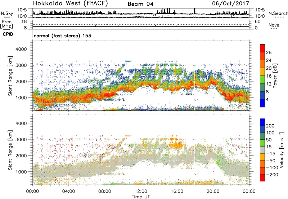Click the red bottom of velocity colorbar
This screenshot has width=288, height=199.
click(262, 178)
